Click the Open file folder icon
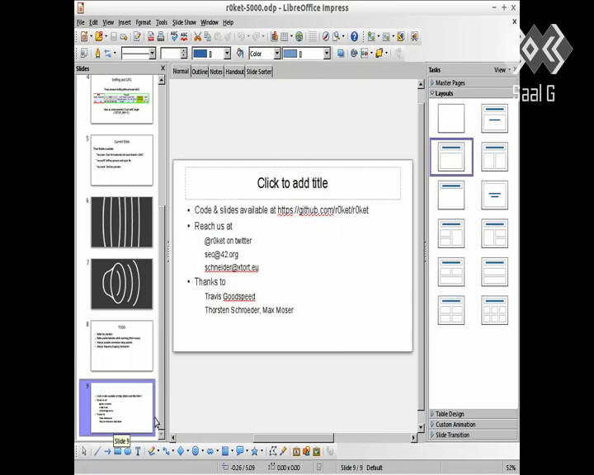This screenshot has width=594, height=475. coord(99,36)
